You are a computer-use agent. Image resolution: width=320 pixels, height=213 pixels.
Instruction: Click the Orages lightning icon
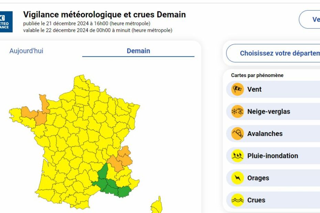[237, 178]
